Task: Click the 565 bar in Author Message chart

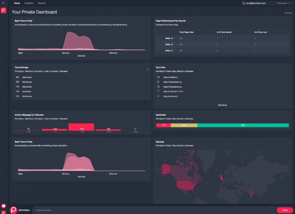Action: click(54, 130)
